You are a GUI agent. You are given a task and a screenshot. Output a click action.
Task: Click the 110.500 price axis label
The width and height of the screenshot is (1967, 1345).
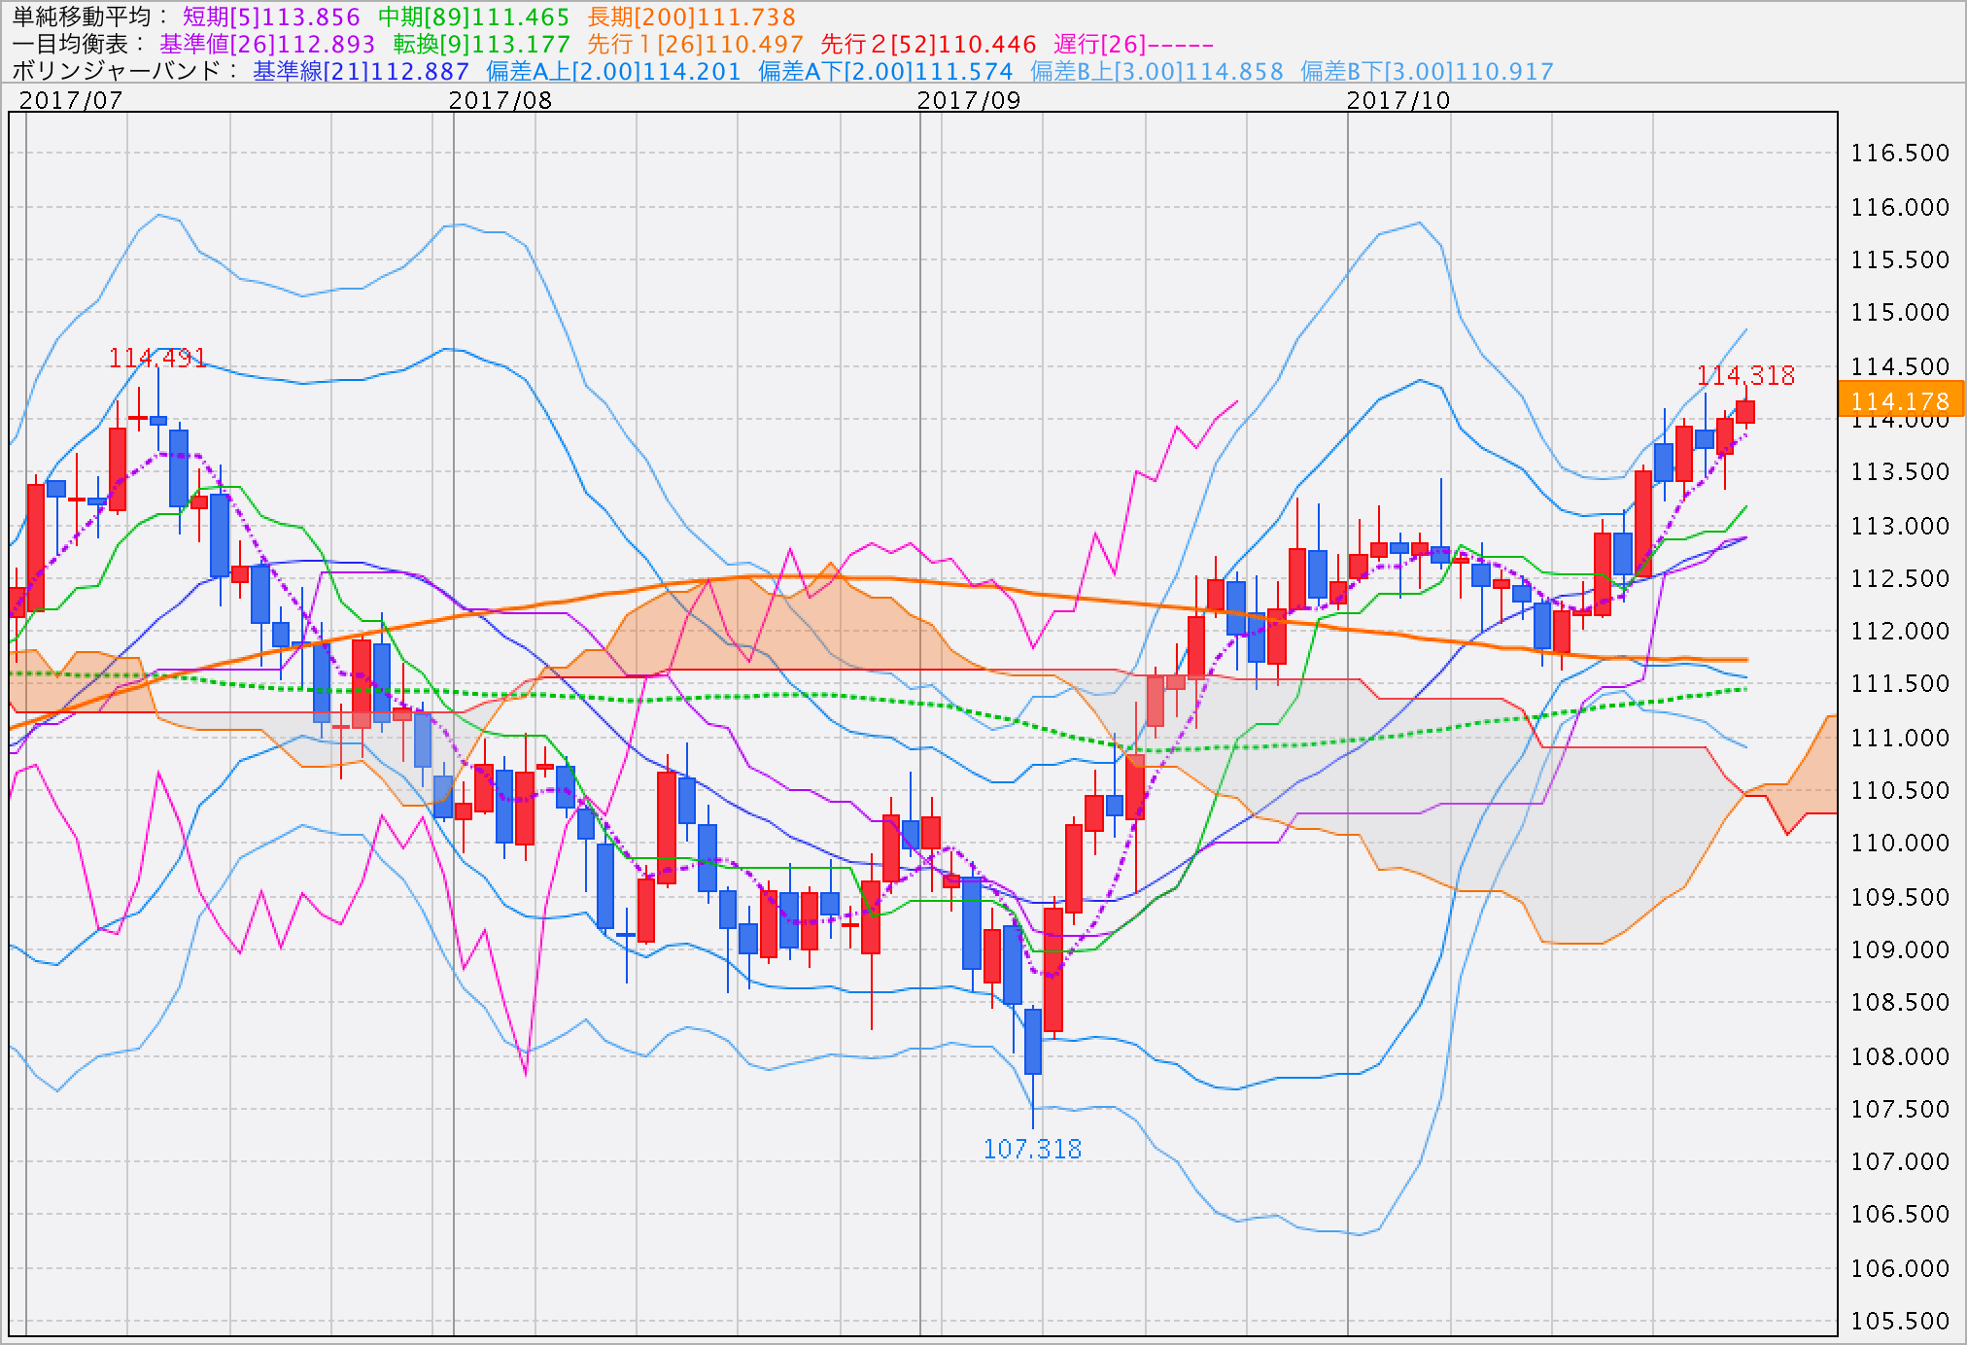(x=1900, y=790)
